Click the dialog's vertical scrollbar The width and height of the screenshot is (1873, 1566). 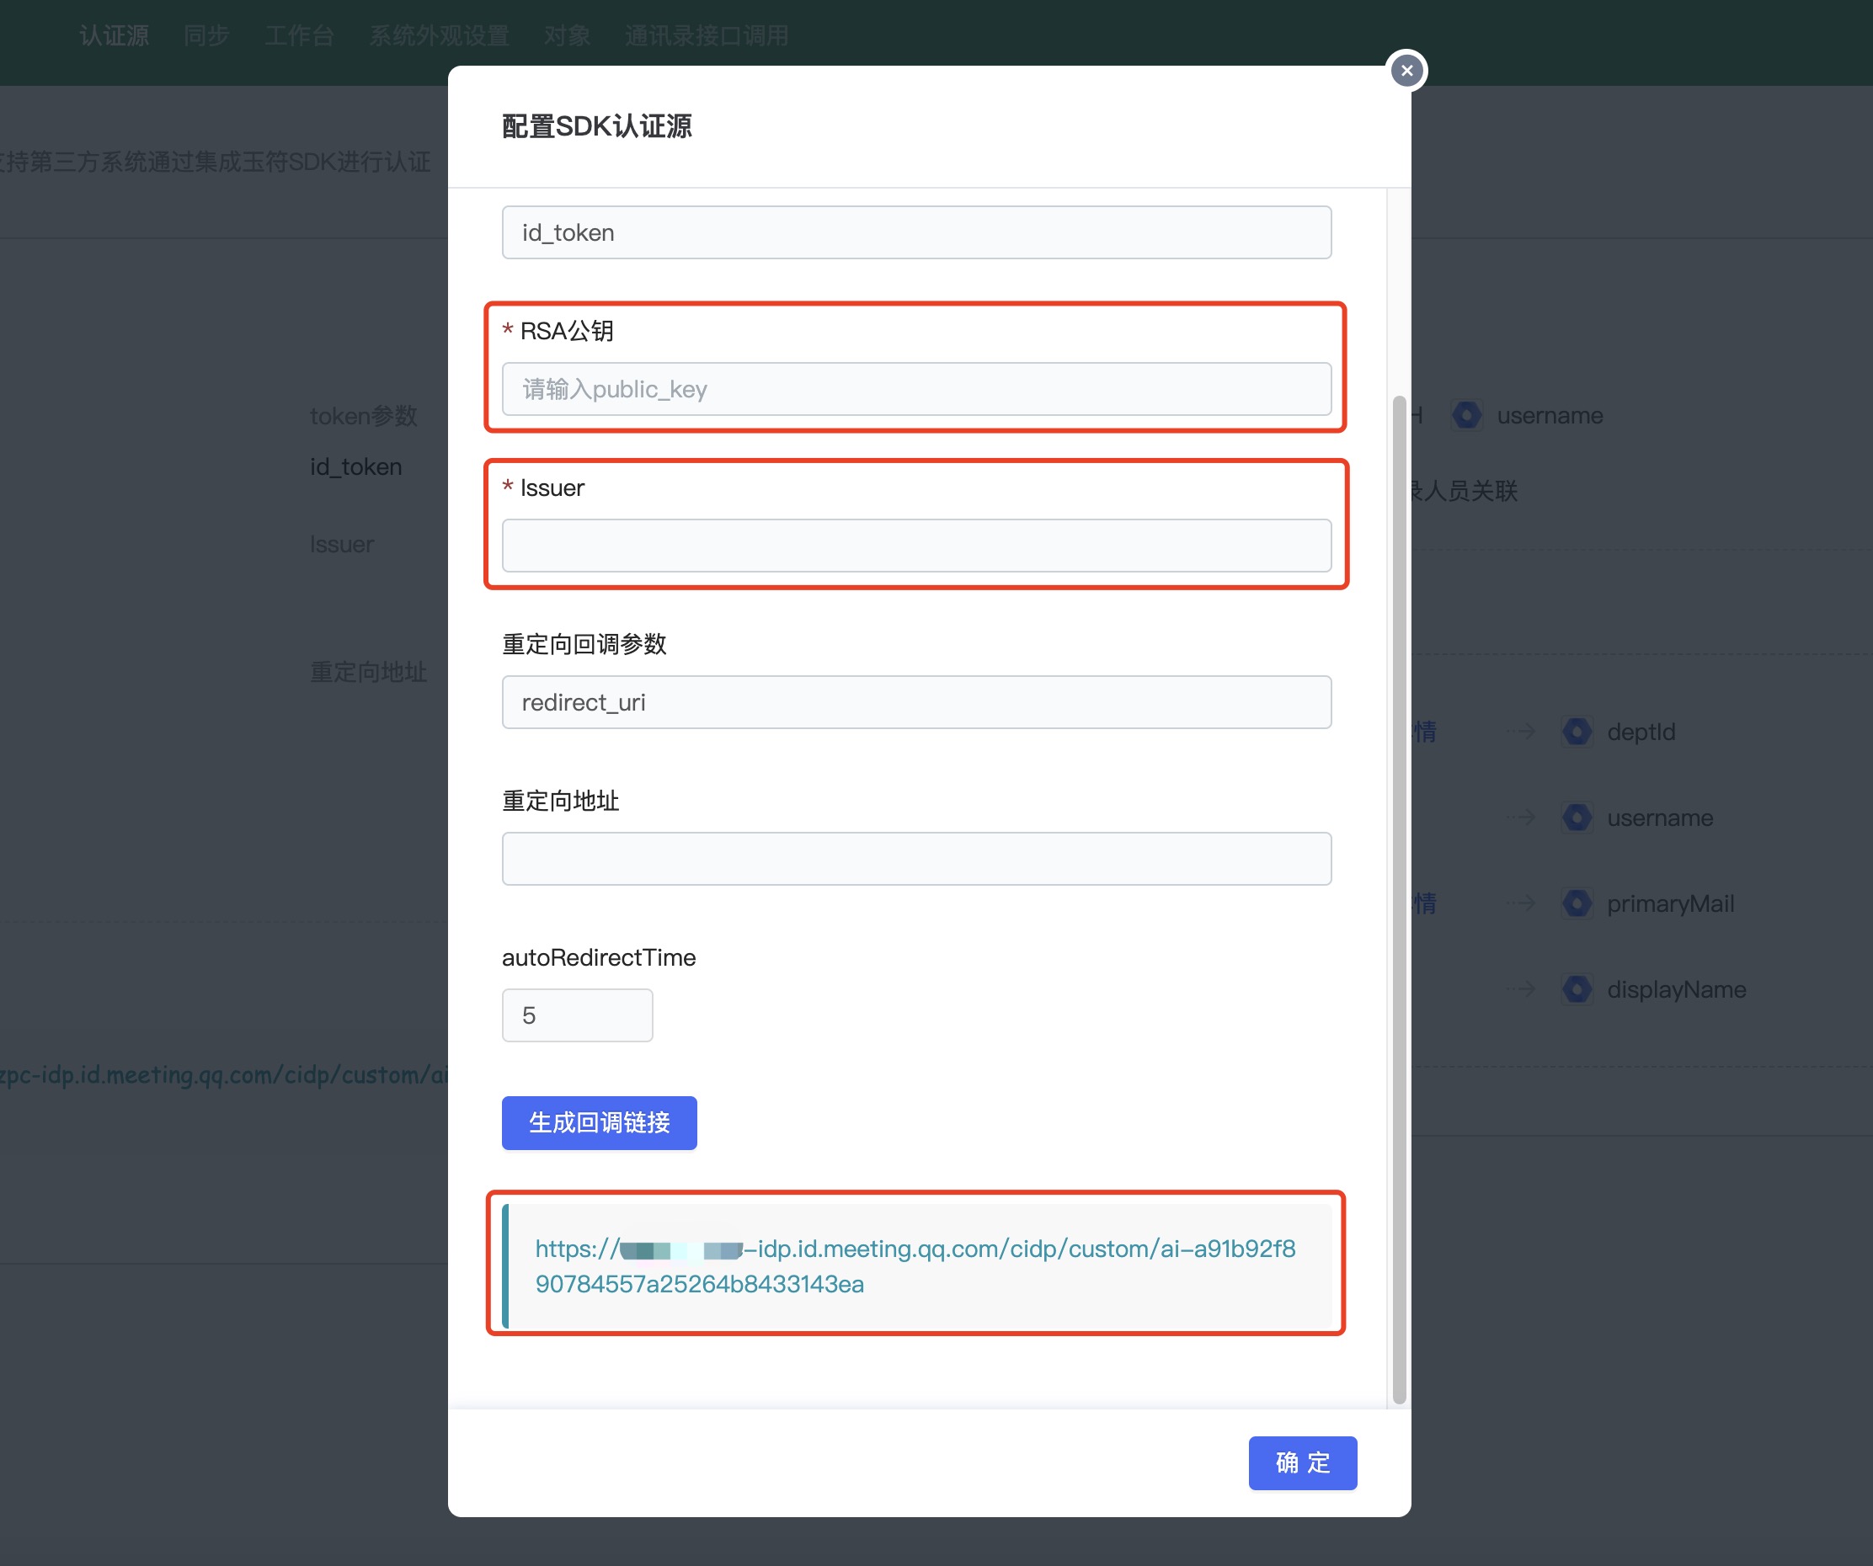pos(1399,899)
